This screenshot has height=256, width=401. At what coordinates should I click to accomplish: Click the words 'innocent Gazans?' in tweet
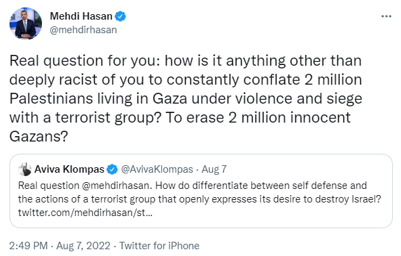pos(180,127)
